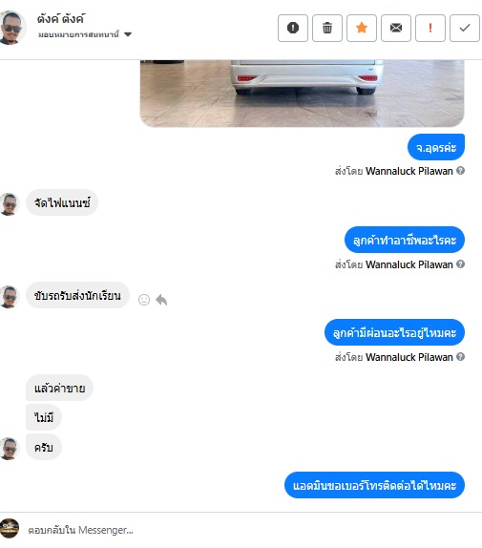Image resolution: width=482 pixels, height=548 pixels.
Task: Click the blue message asking for phone number
Action: [374, 485]
